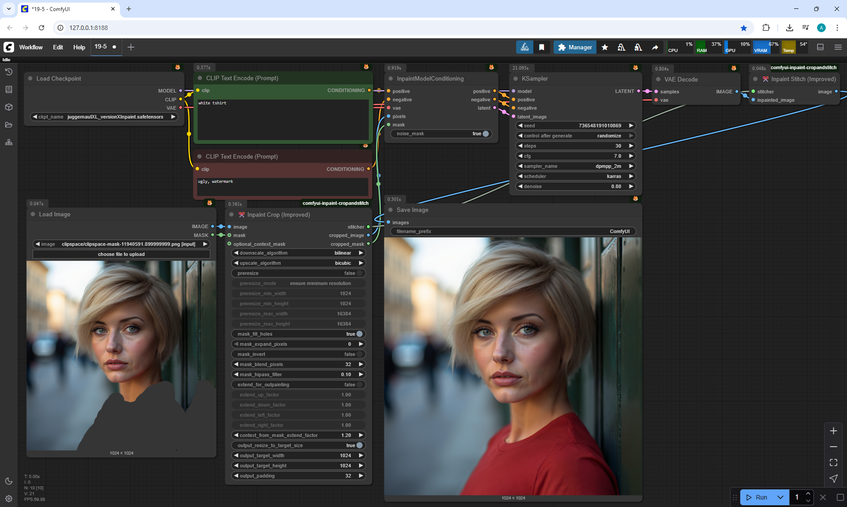Open the Help menu
Screen dimensions: 847x507
(x=79, y=47)
